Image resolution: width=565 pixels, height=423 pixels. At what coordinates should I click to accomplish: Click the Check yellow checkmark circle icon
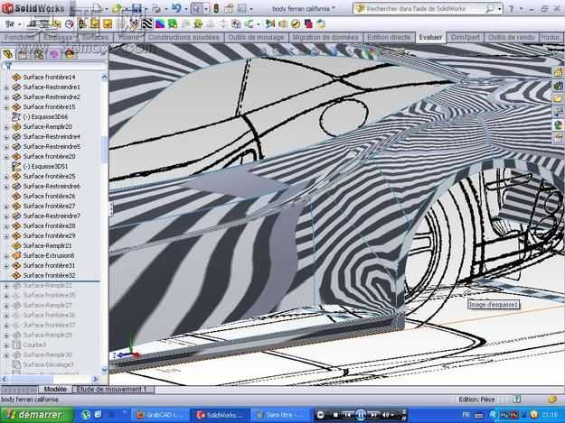(296, 24)
